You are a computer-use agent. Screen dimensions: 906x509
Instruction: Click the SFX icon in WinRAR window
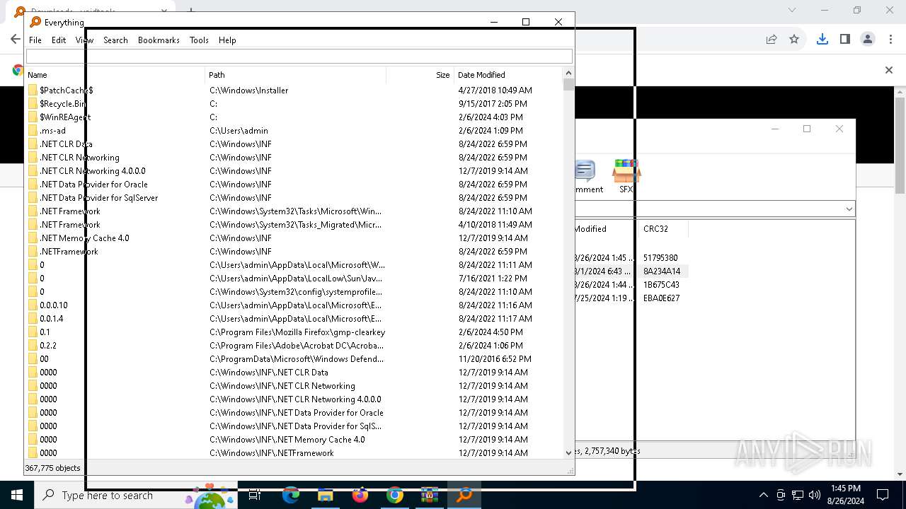click(626, 177)
